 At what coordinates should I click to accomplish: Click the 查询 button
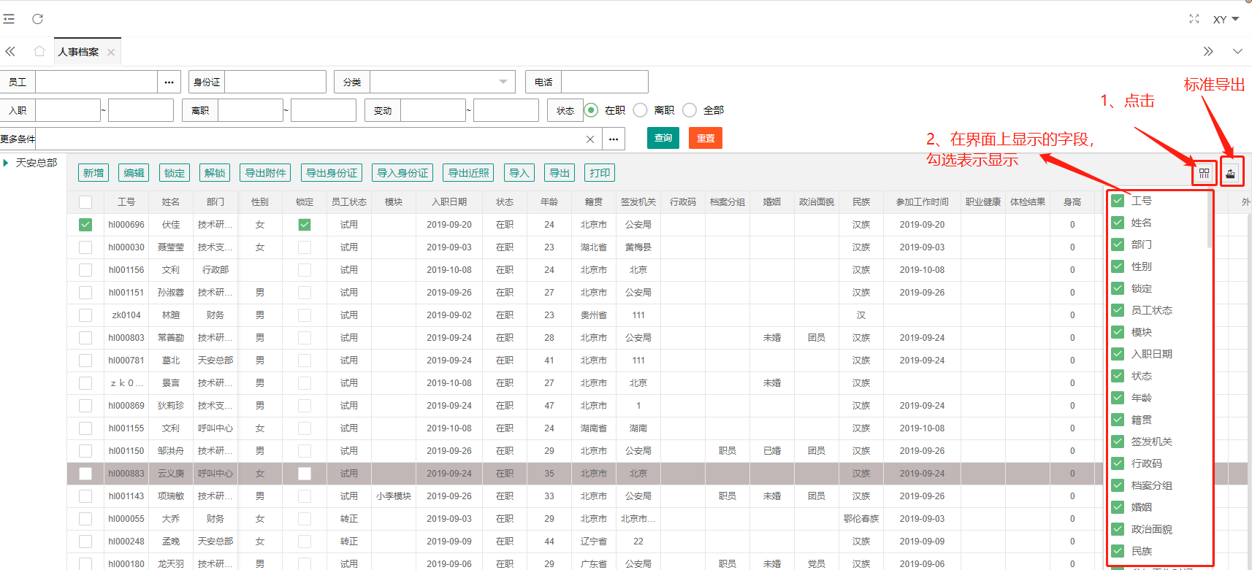coord(663,138)
